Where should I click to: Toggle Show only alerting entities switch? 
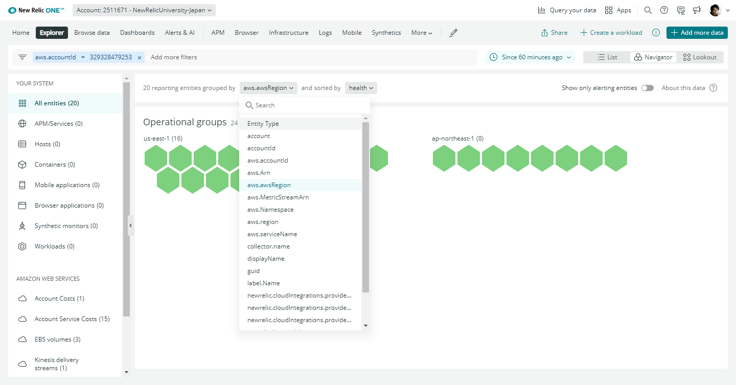click(648, 88)
